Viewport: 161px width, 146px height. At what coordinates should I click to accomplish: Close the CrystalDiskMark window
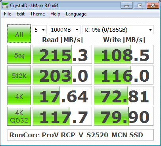153,6
